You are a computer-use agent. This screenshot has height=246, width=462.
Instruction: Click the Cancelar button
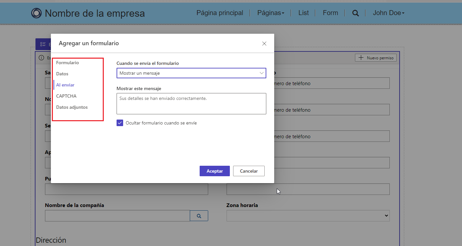pos(249,171)
